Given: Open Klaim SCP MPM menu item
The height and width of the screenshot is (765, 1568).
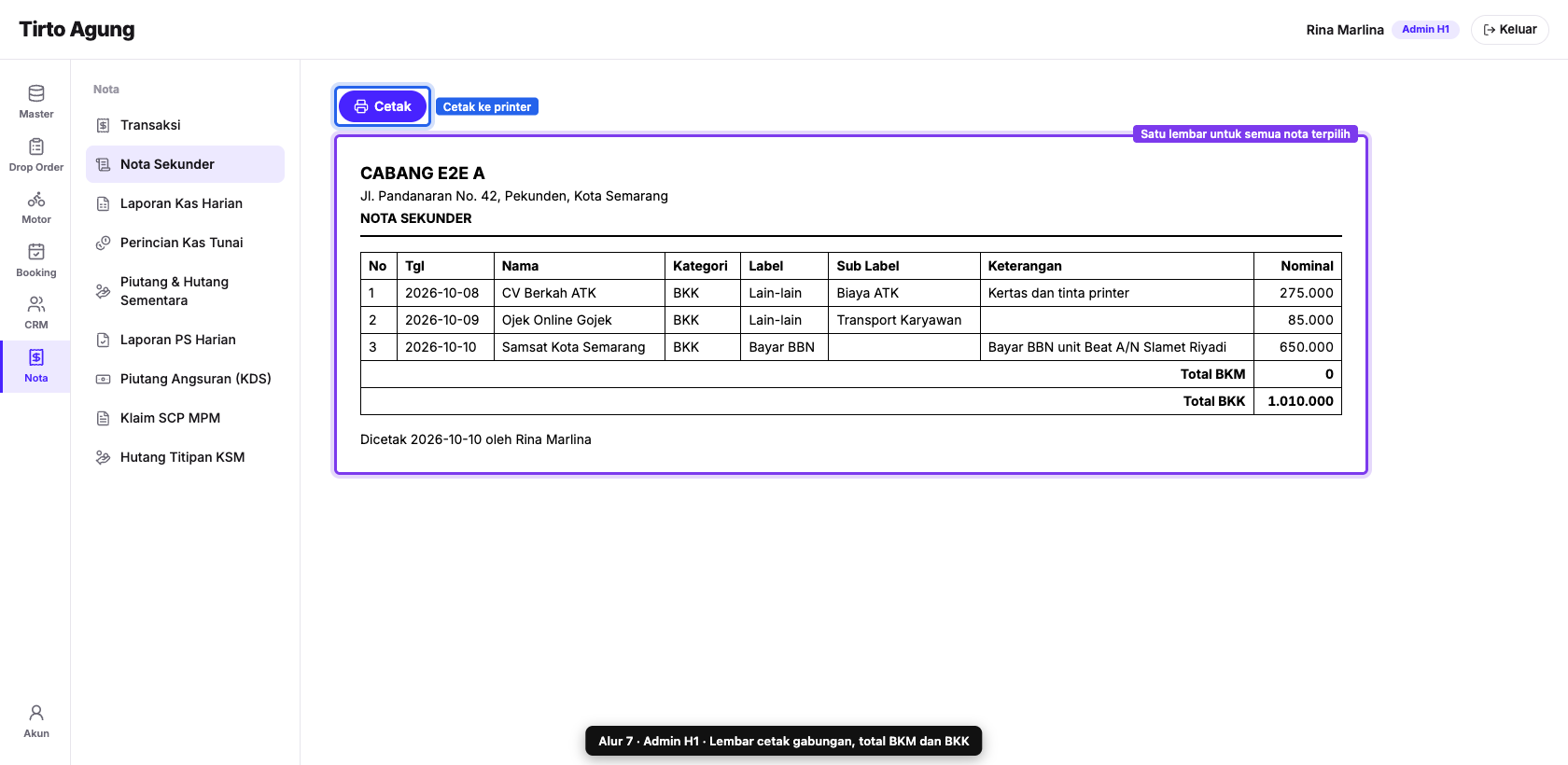Looking at the screenshot, I should point(185,418).
